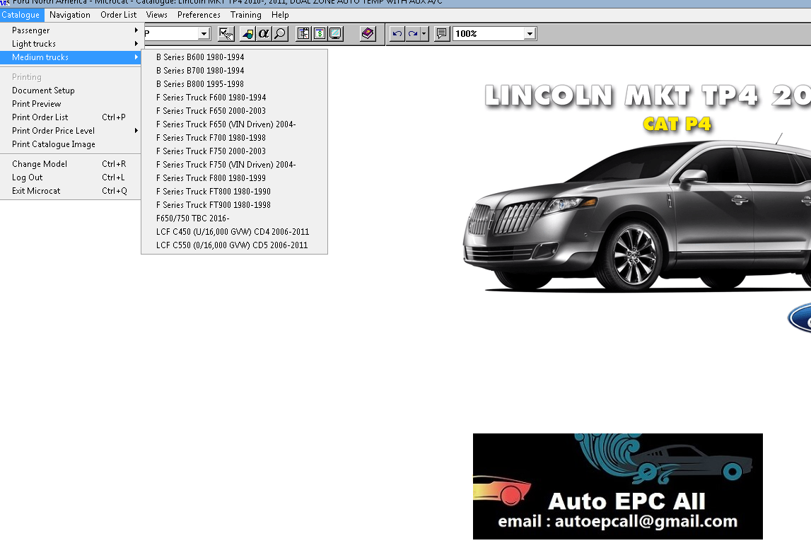Select F Series Truck FT900 1980-1998

(x=234, y=205)
